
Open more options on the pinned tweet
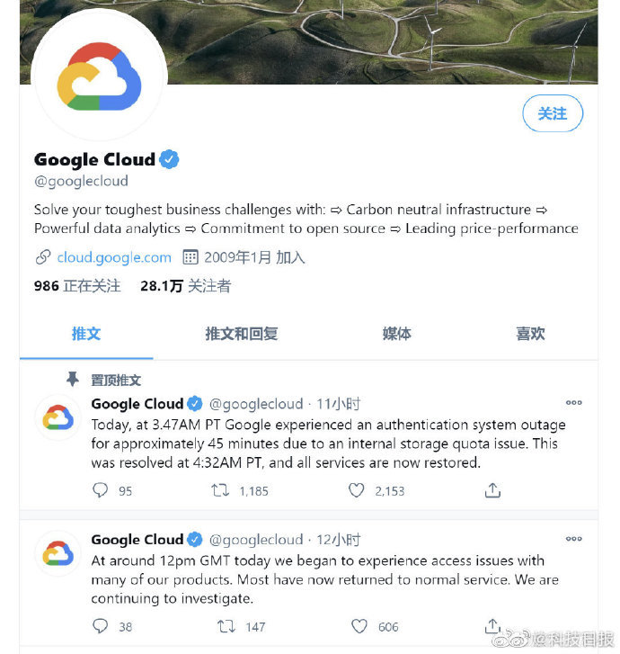tap(574, 402)
